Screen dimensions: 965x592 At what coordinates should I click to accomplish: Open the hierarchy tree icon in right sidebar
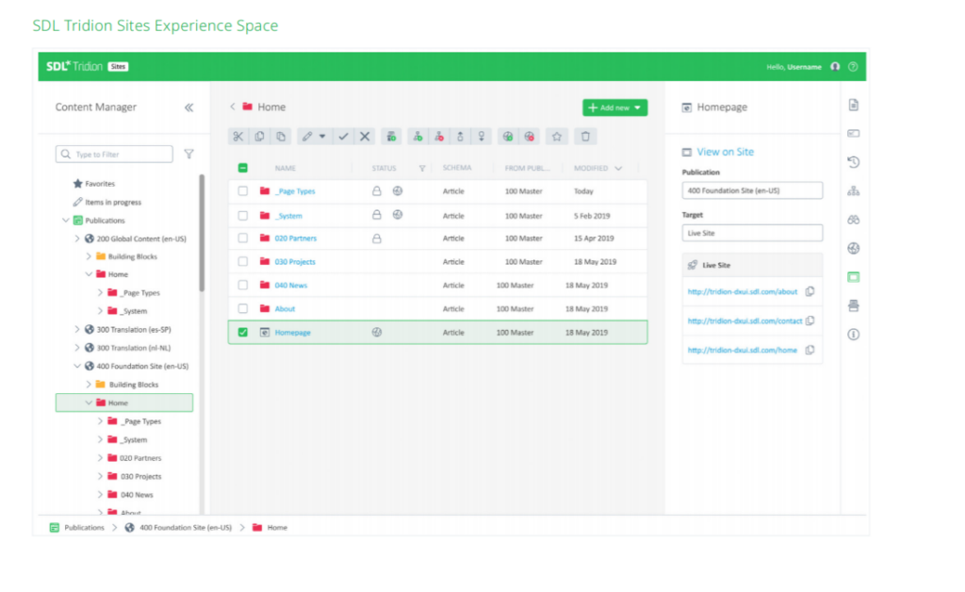coord(854,190)
